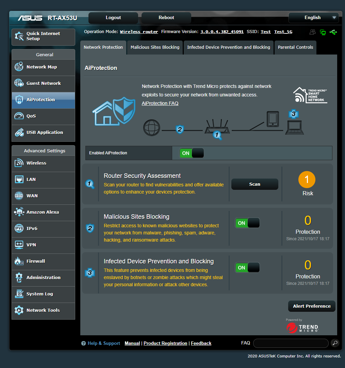Toggle the Enabled AiProtection switch
Viewport: 345px width, 368px height.
[192, 153]
